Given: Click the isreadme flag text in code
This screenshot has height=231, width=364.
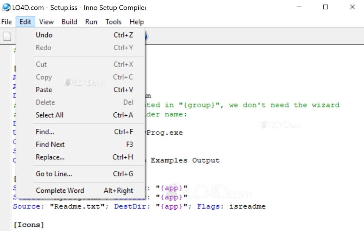Looking at the screenshot, I should click(x=247, y=206).
